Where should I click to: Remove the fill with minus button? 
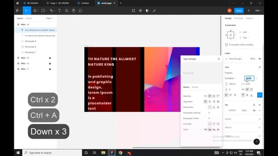click(x=260, y=110)
